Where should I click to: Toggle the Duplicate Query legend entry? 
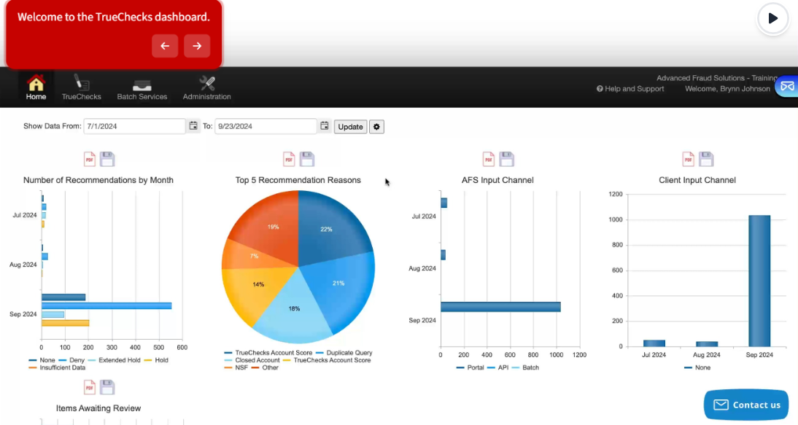344,353
